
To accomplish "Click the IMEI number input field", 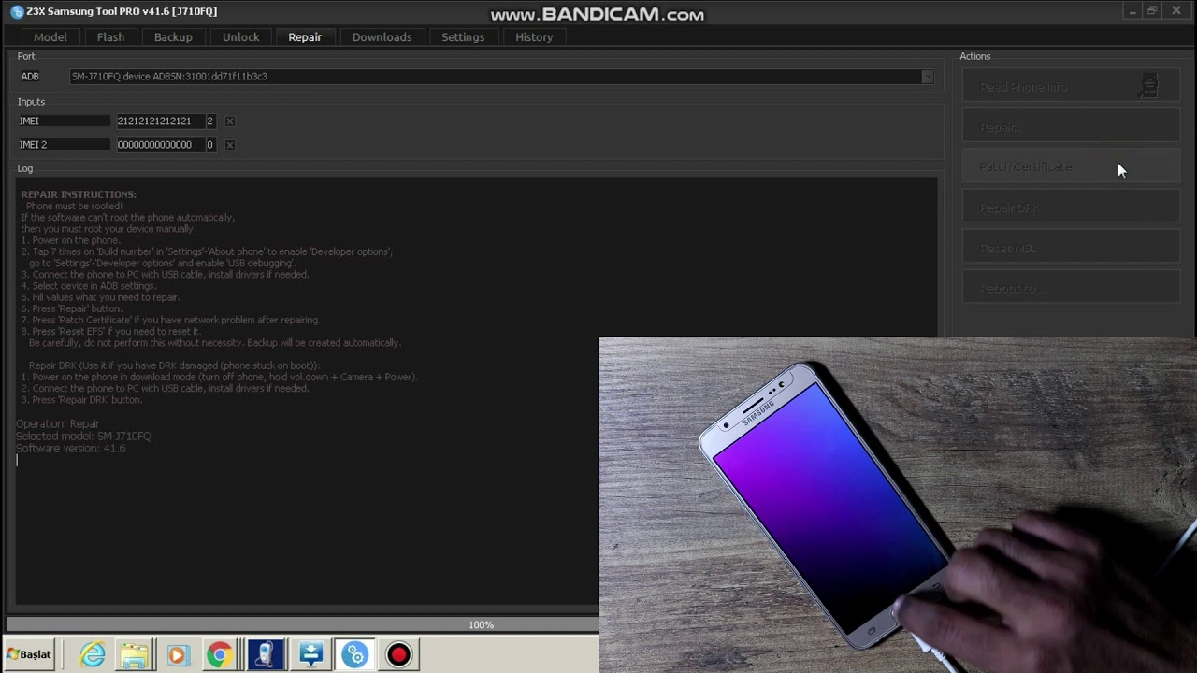I will point(159,122).
